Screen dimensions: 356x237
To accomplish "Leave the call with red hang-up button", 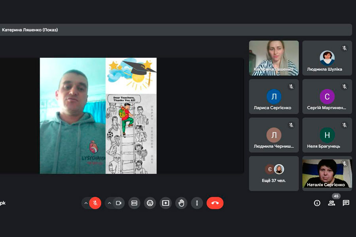I will pyautogui.click(x=215, y=203).
